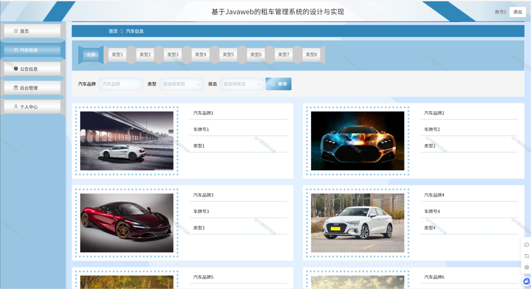Open 公告信息 from the sidebar
The width and height of the screenshot is (531, 289).
[33, 69]
